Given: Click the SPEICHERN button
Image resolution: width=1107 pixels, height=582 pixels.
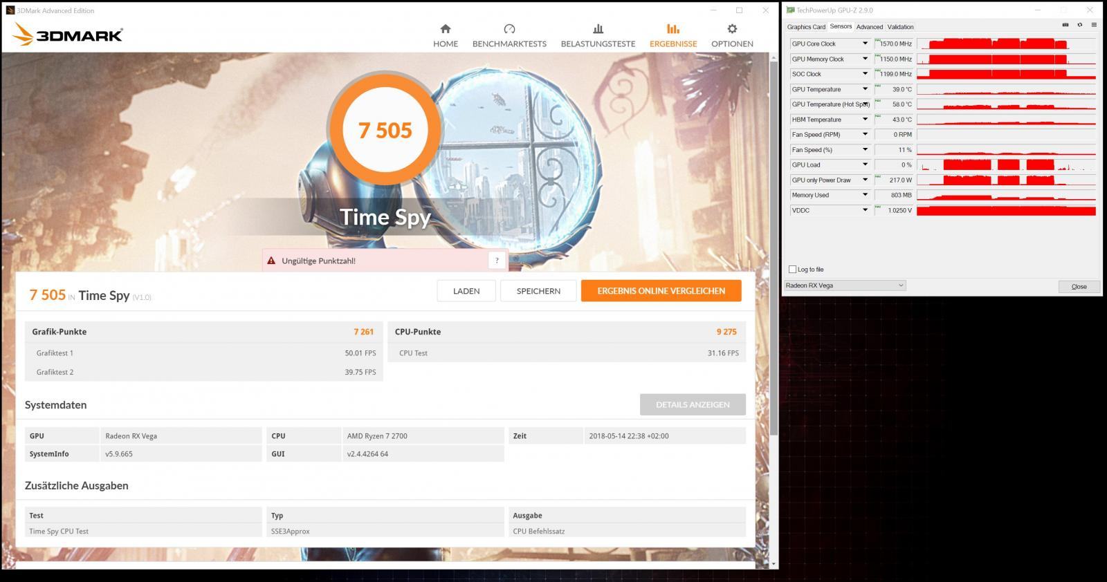Looking at the screenshot, I should [538, 291].
